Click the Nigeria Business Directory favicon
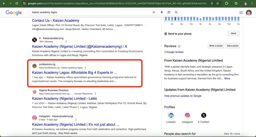The image size is (256, 137). pos(34,92)
